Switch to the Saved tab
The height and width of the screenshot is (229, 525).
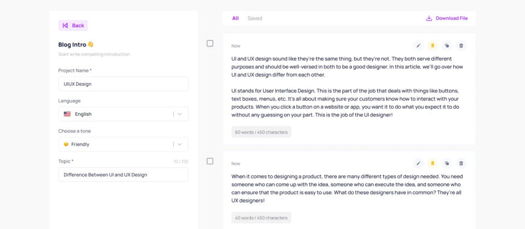(x=255, y=18)
